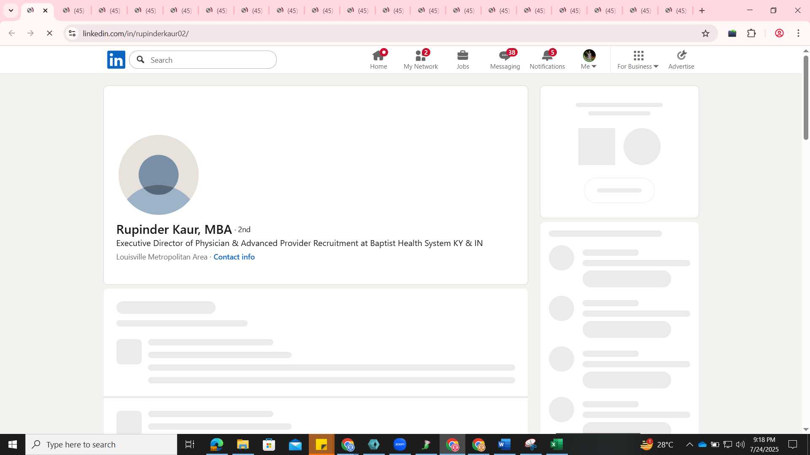The image size is (810, 455).
Task: Open File Explorer from taskbar
Action: pos(243,444)
